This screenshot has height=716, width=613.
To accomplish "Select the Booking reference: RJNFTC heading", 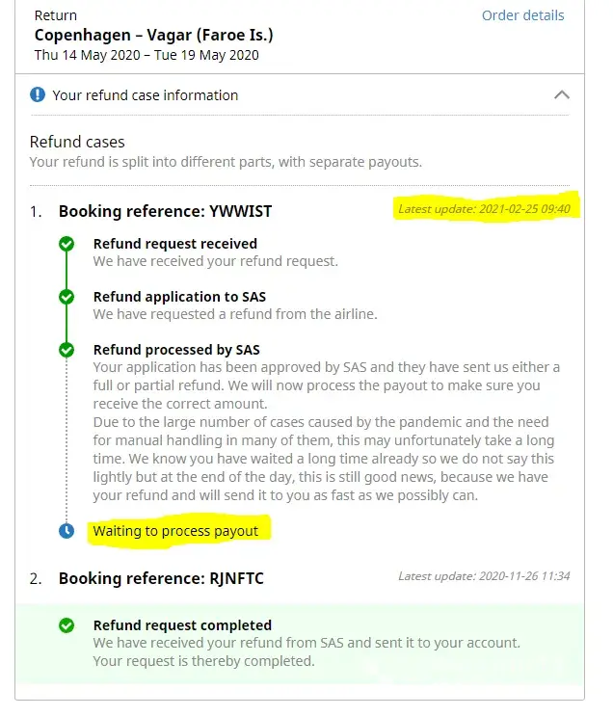I will [161, 578].
